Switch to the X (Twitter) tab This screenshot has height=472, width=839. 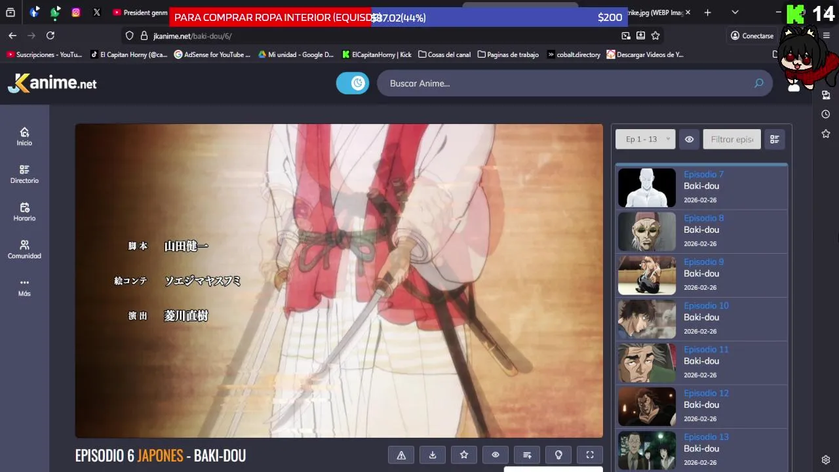[97, 12]
